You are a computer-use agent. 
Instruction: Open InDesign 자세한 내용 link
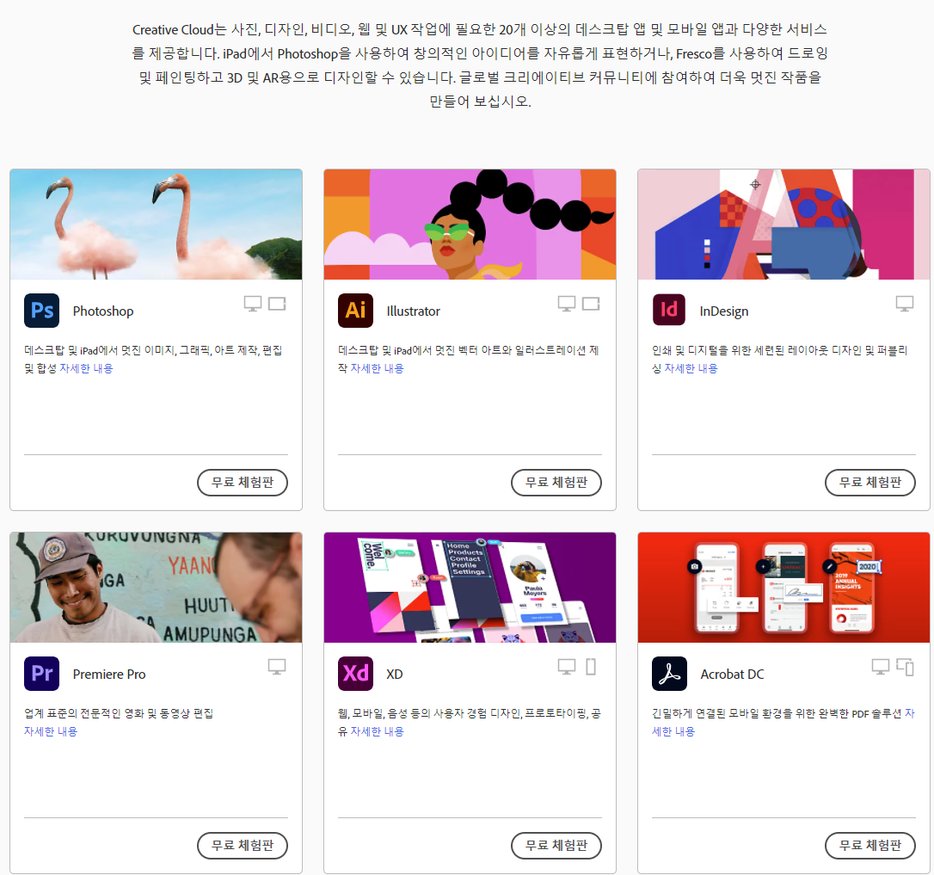691,368
